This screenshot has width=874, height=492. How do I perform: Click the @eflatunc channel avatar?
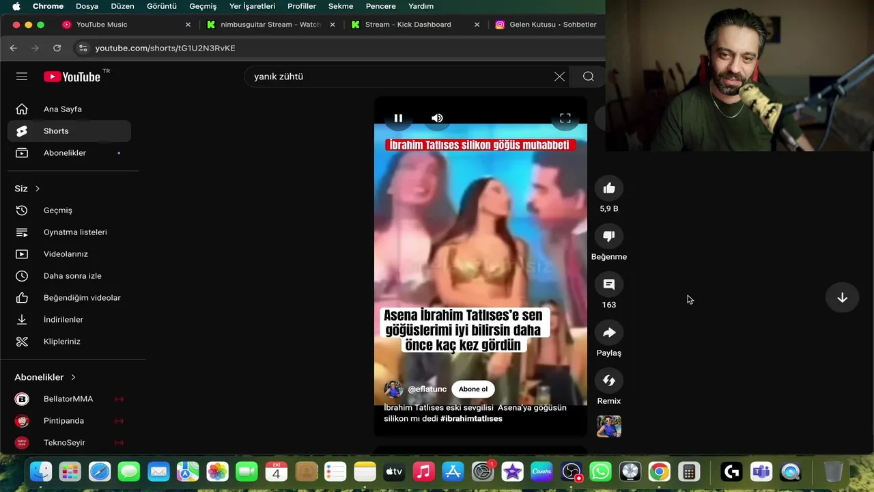pyautogui.click(x=393, y=389)
